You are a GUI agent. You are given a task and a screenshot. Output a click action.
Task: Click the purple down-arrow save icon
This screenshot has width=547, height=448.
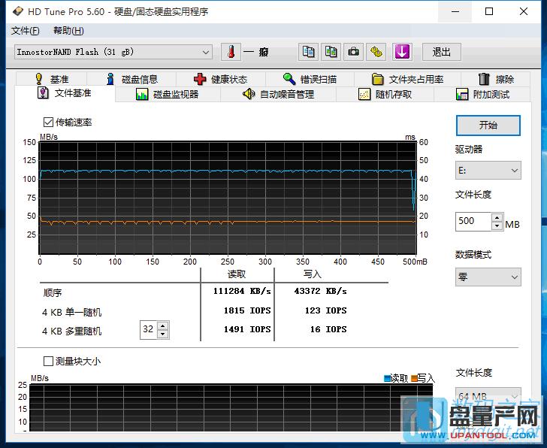403,52
